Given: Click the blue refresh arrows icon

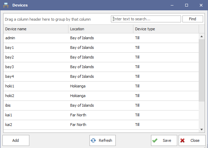Looking at the screenshot, I should [x=93, y=140].
